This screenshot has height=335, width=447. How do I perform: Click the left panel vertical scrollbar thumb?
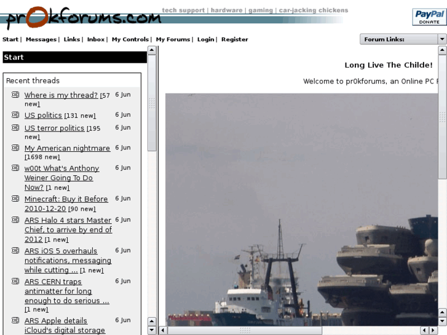click(x=152, y=103)
